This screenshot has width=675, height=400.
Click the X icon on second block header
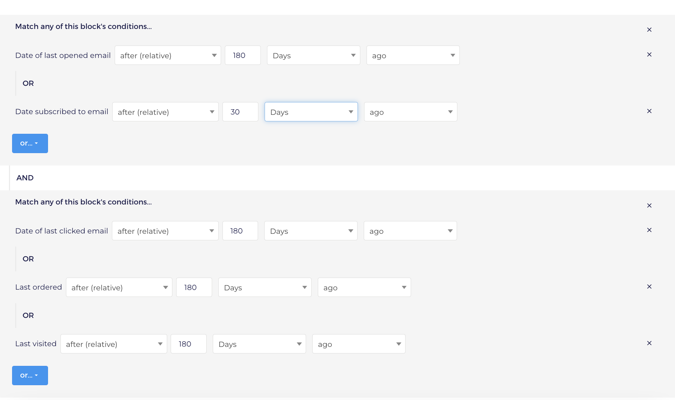649,205
